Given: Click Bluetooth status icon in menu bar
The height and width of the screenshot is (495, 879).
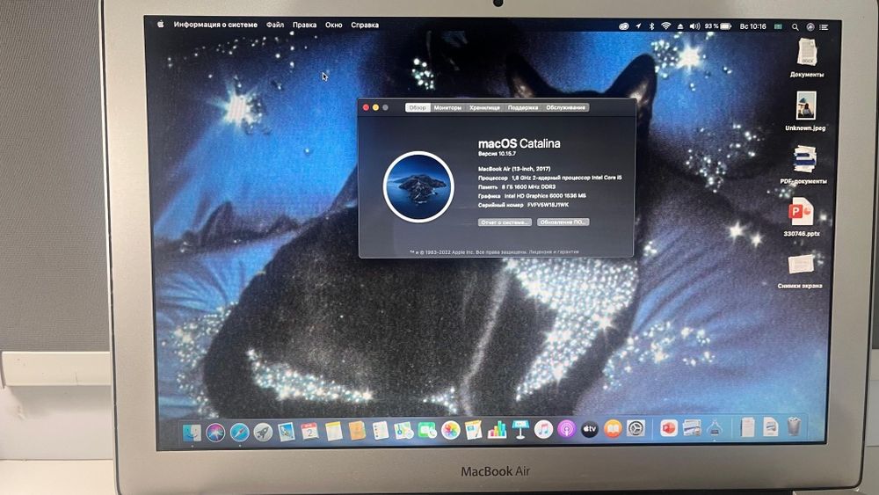Looking at the screenshot, I should click(651, 26).
